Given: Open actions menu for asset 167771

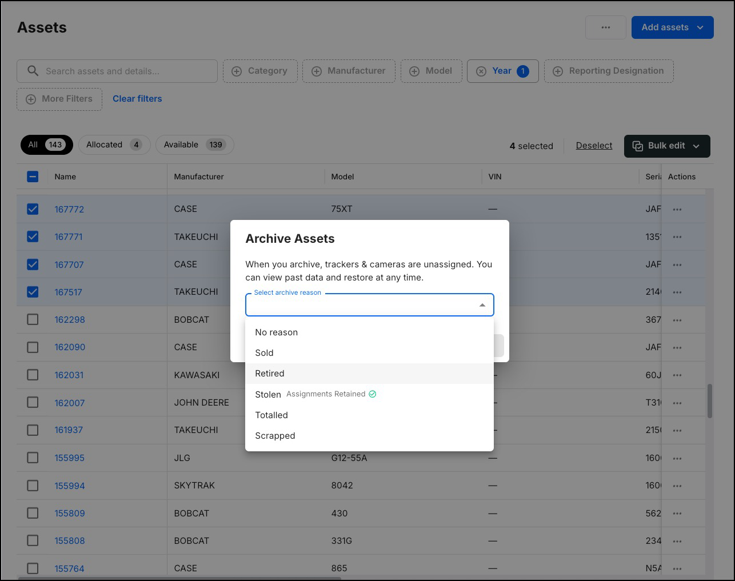Looking at the screenshot, I should coord(677,237).
